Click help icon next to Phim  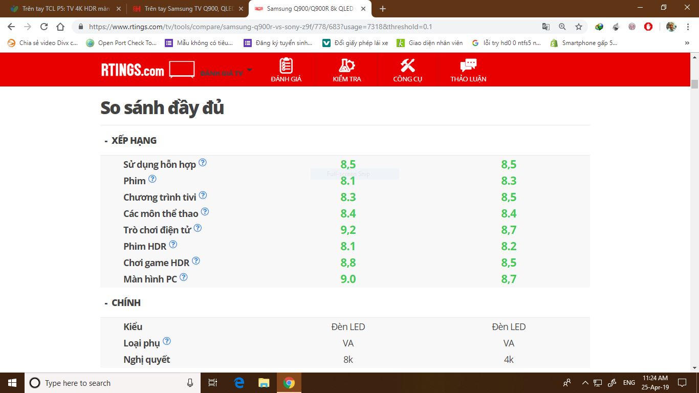(x=152, y=179)
